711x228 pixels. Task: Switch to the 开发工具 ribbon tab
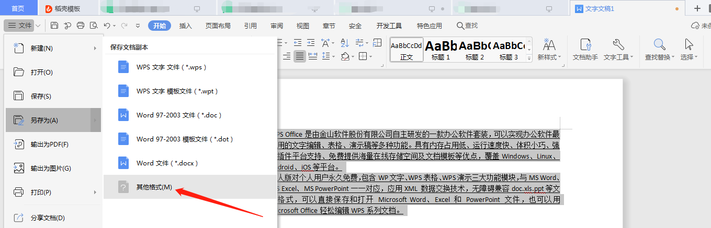(389, 26)
